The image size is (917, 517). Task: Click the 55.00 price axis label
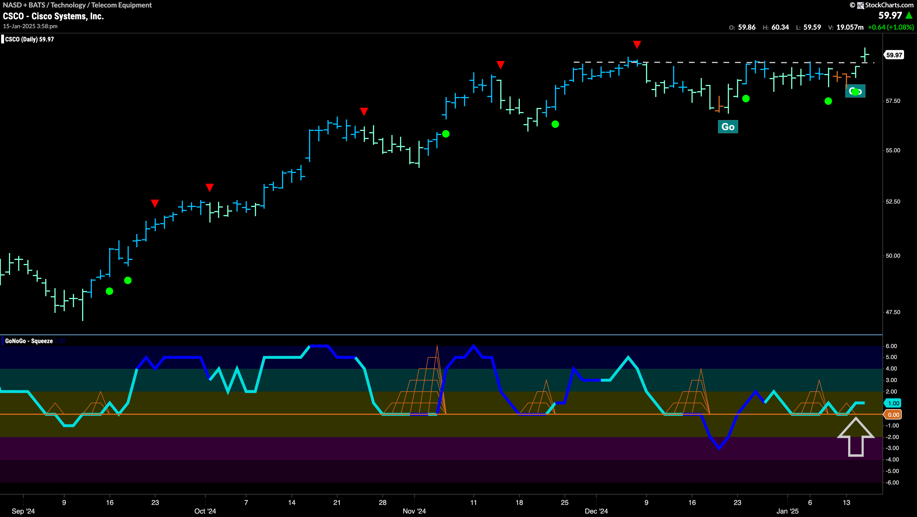tap(893, 151)
